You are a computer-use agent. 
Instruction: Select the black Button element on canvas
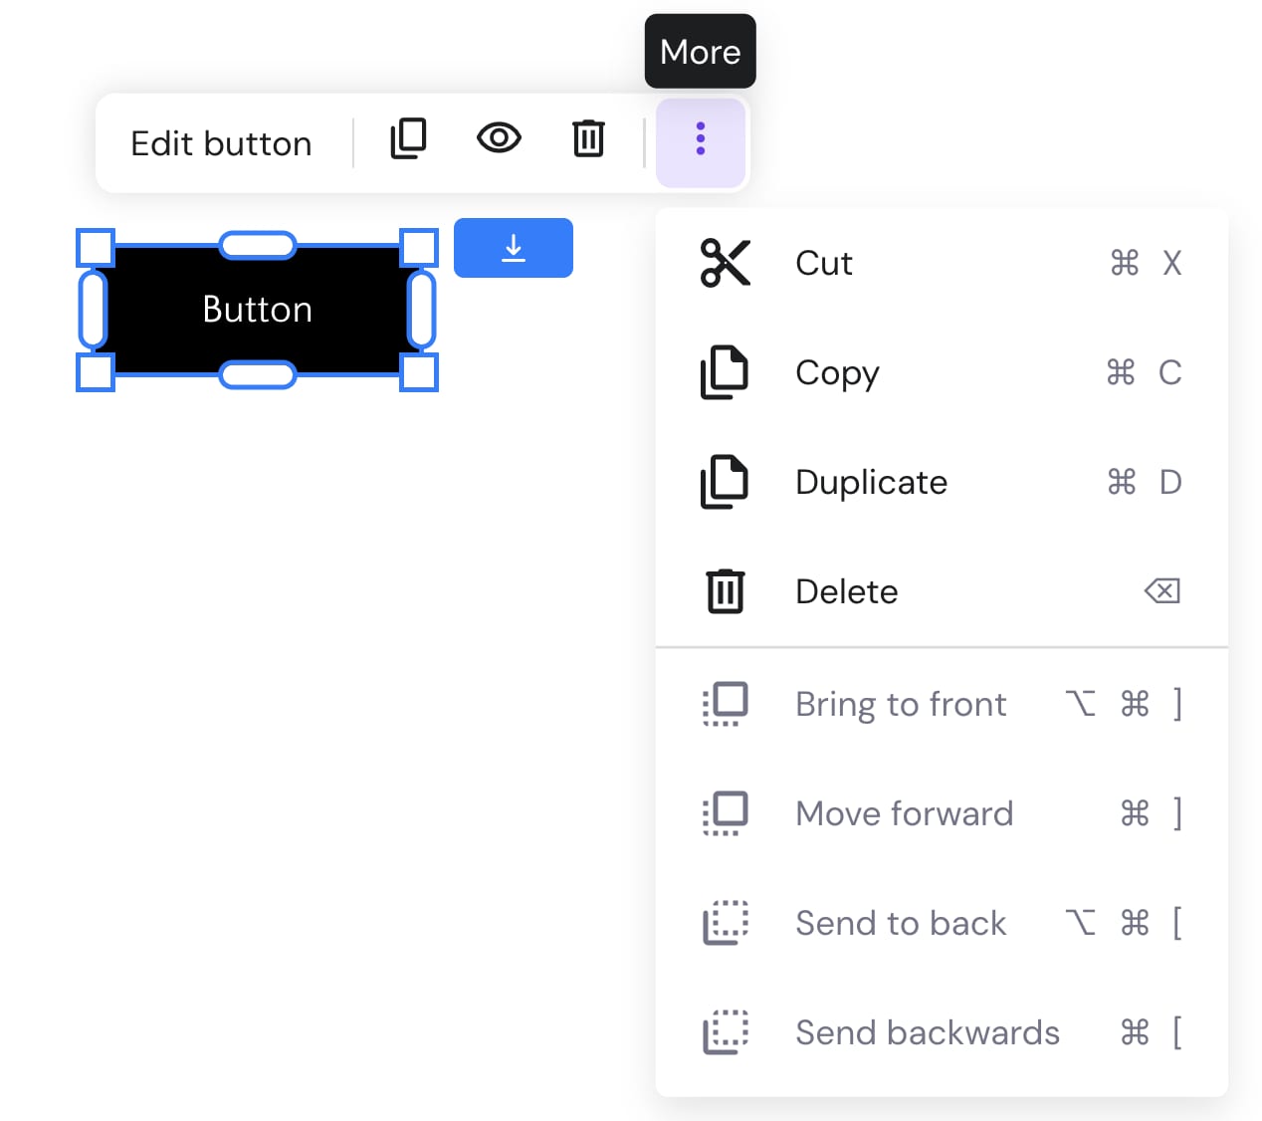click(x=257, y=310)
